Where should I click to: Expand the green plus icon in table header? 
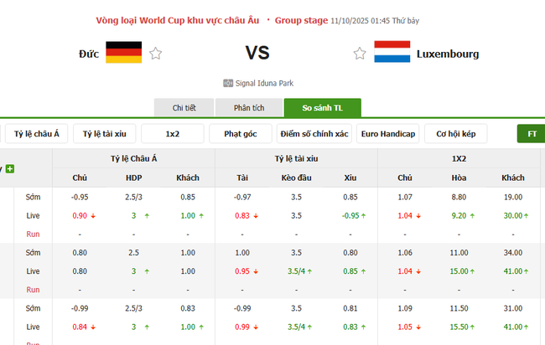click(x=10, y=168)
